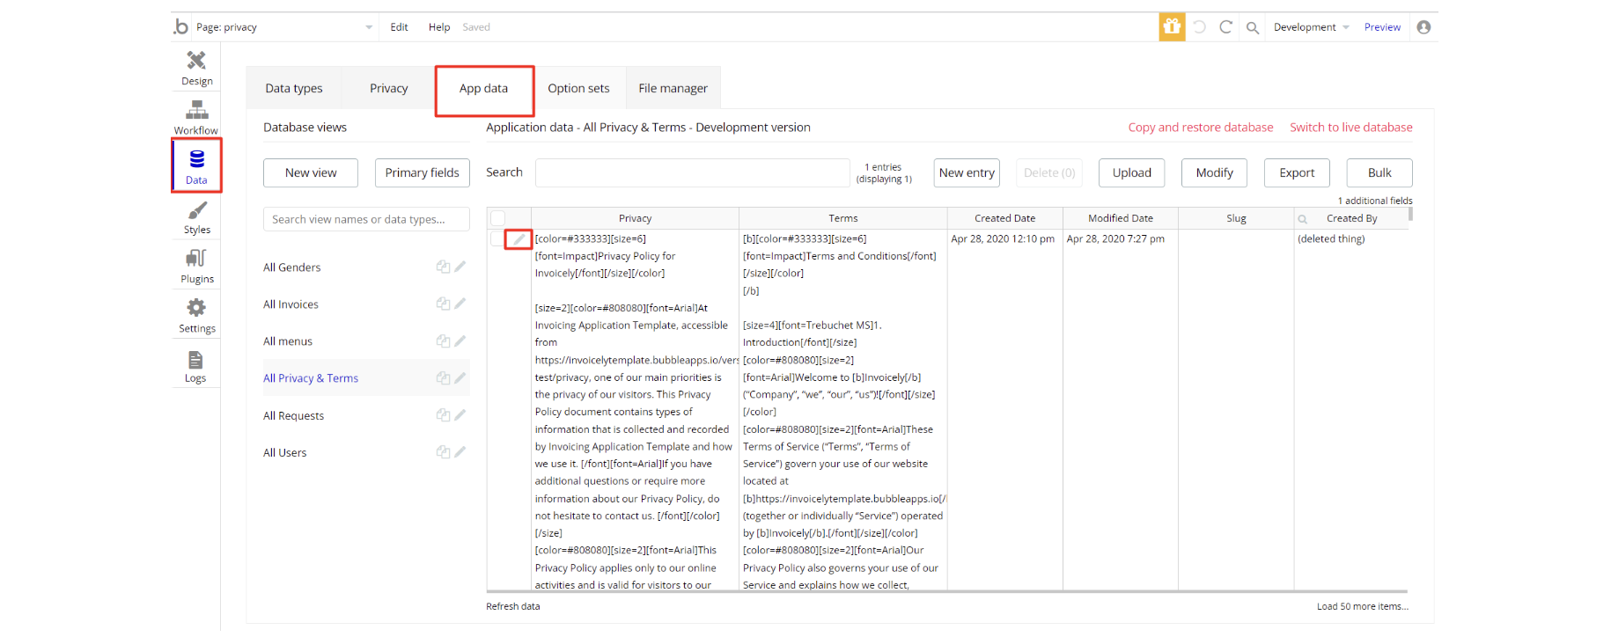1611x637 pixels.
Task: Tick the checkbox for first data row
Action: click(x=497, y=239)
